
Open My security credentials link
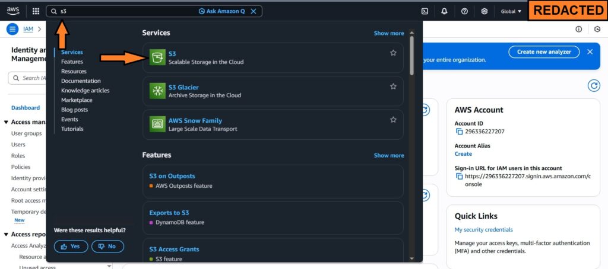(483, 230)
